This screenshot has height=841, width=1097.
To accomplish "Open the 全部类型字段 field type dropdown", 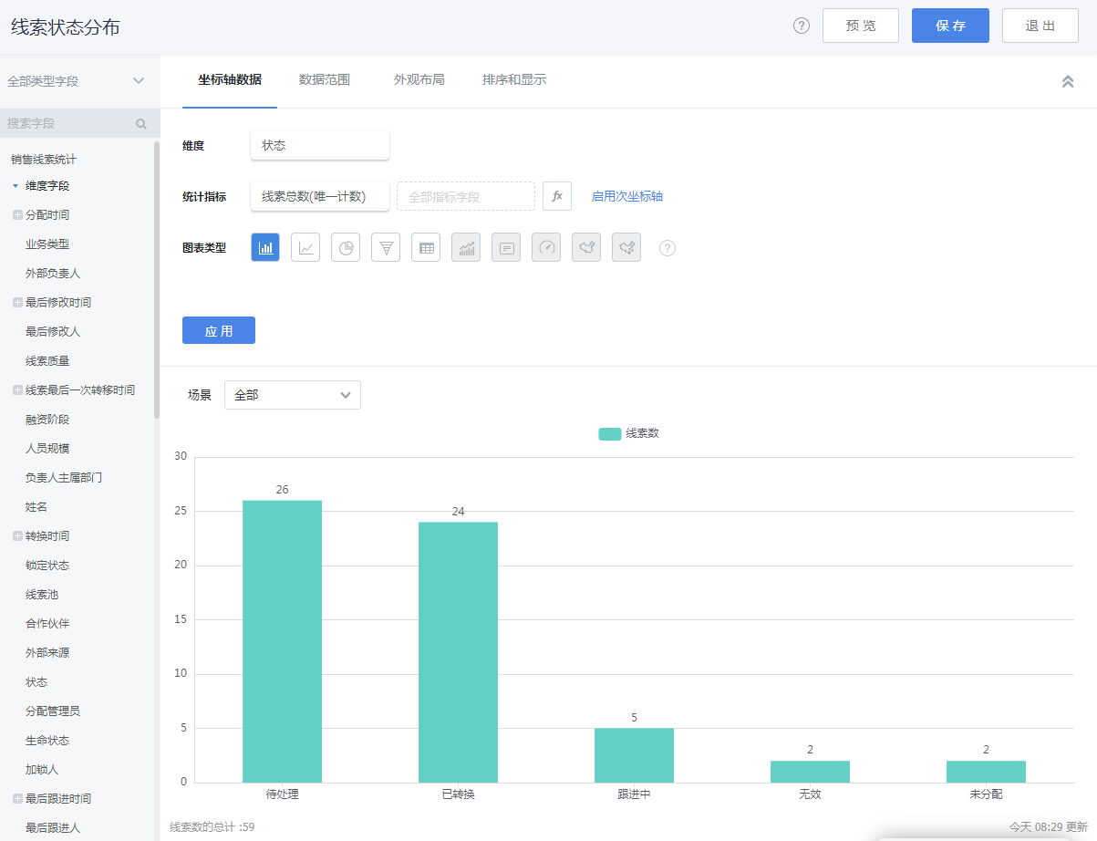I will click(77, 81).
